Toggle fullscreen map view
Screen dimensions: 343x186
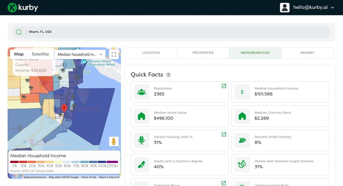114,54
